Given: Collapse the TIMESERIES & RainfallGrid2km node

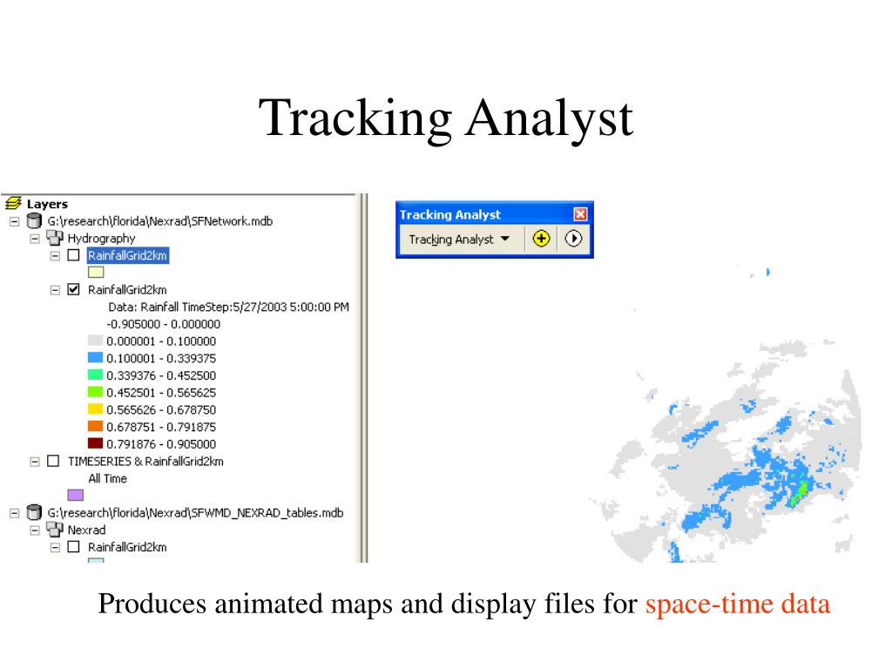Looking at the screenshot, I should point(35,462).
